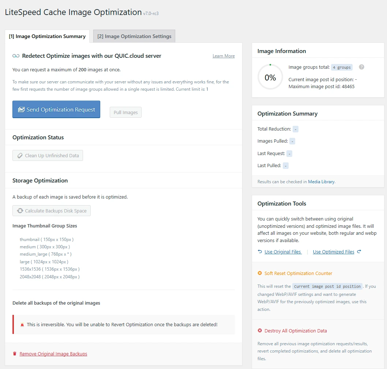Click the 'Image Thumbnail Group Sizes' label
The height and width of the screenshot is (369, 387).
(x=45, y=226)
